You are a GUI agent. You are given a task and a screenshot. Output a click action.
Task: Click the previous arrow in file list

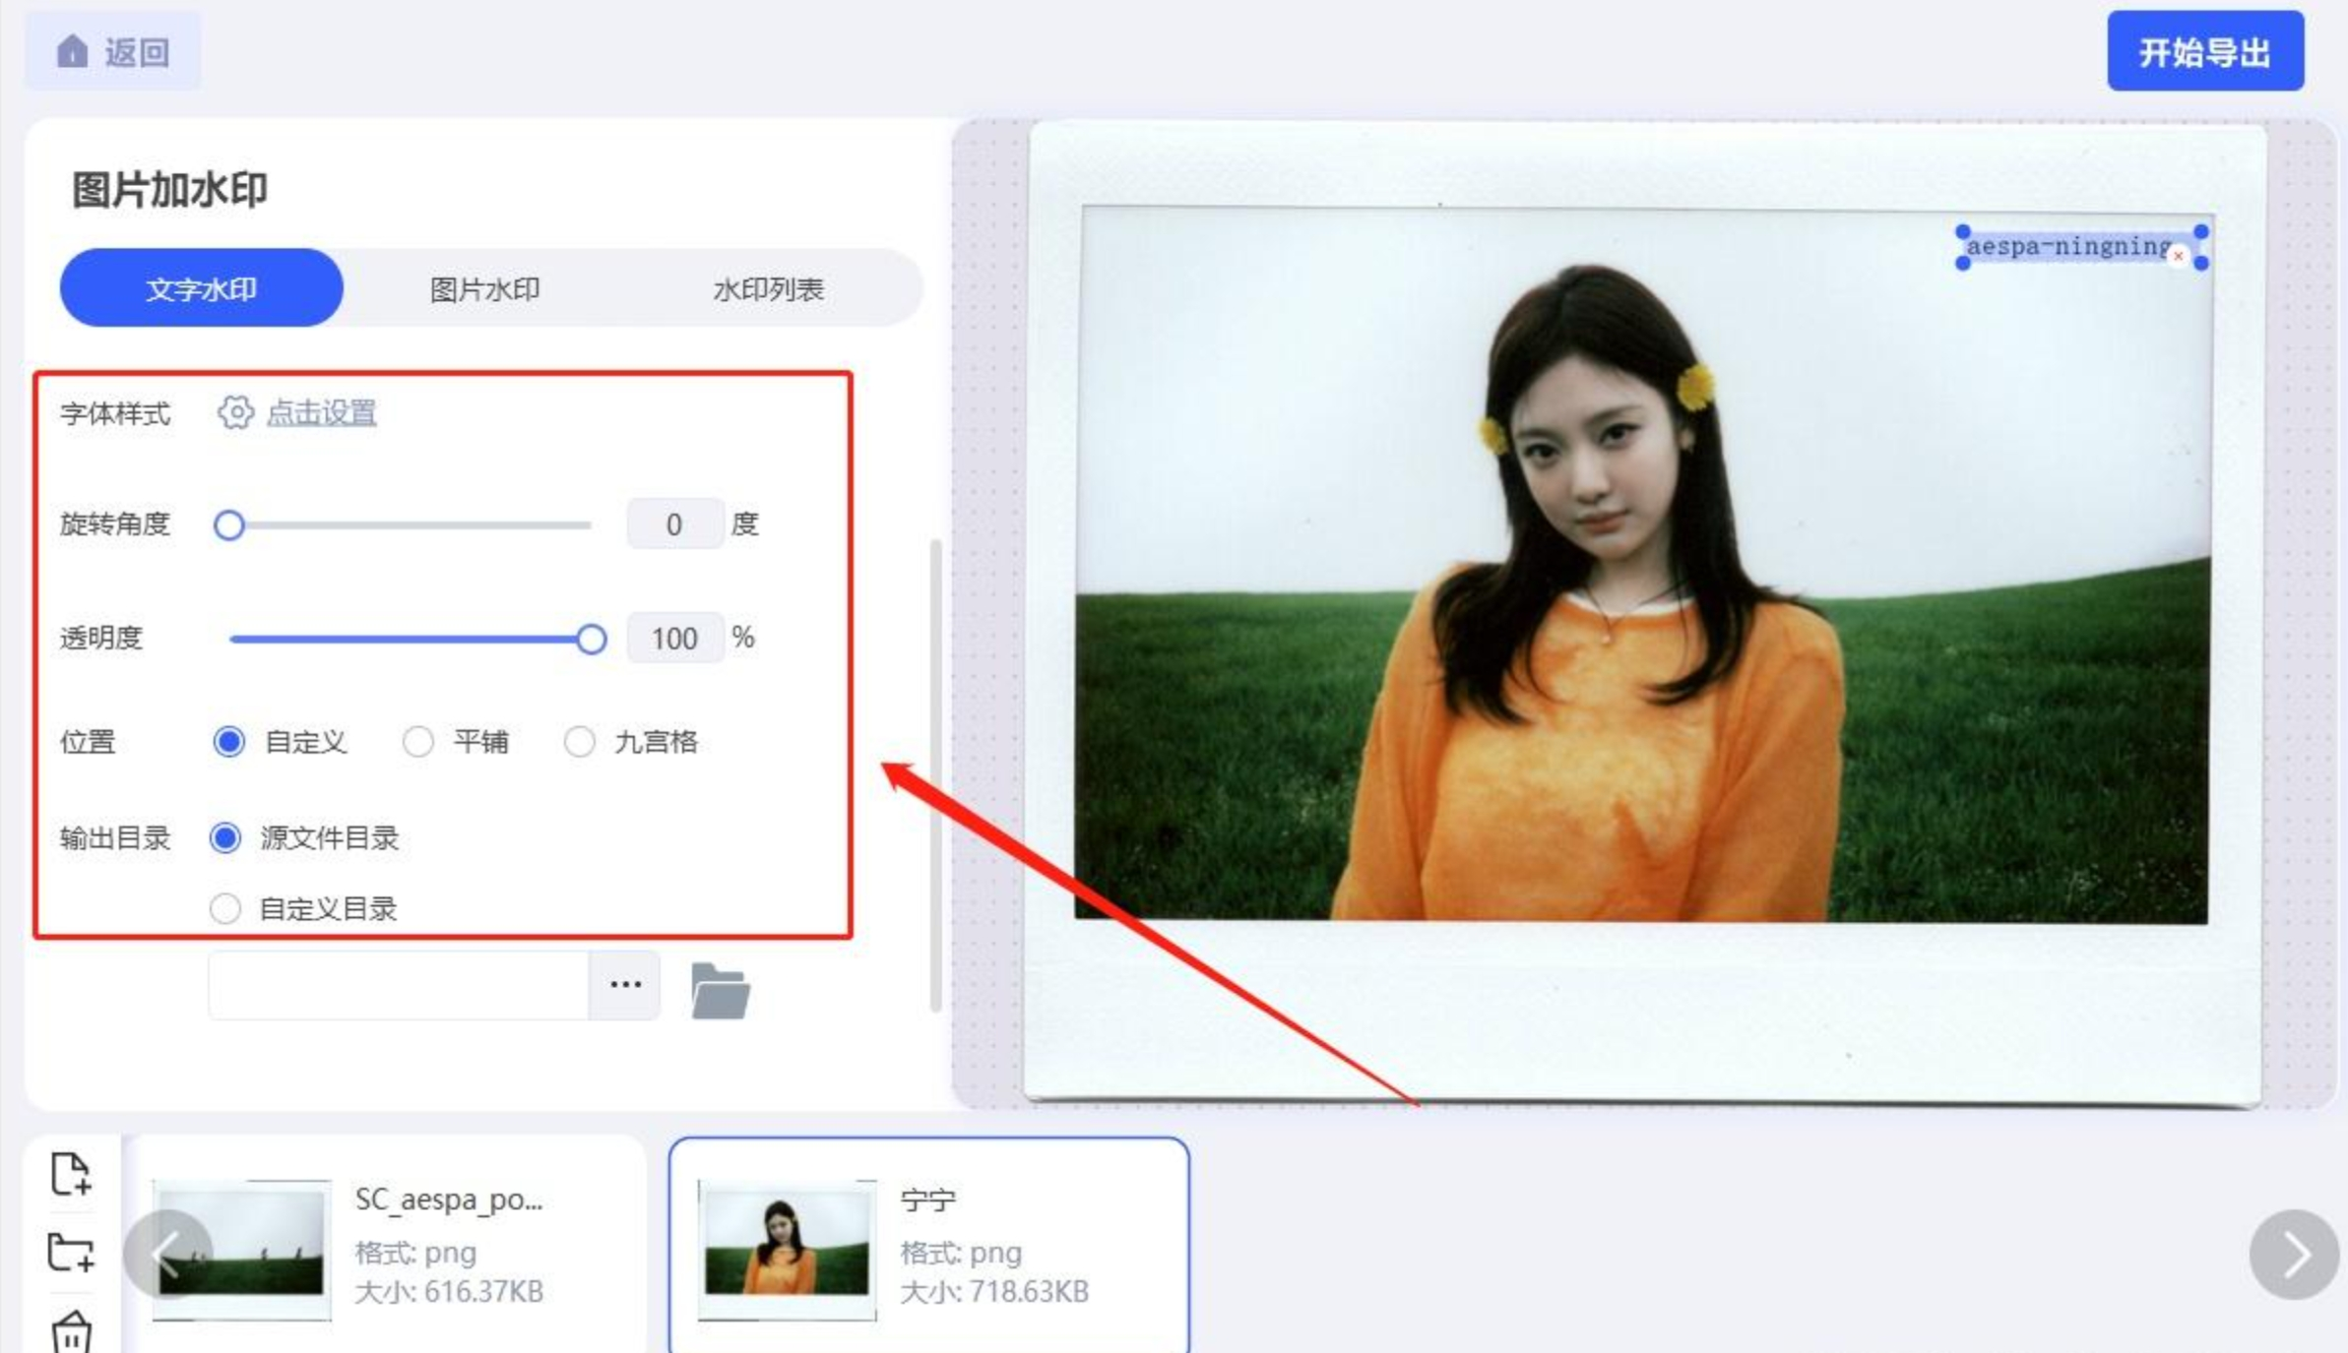pyautogui.click(x=168, y=1255)
